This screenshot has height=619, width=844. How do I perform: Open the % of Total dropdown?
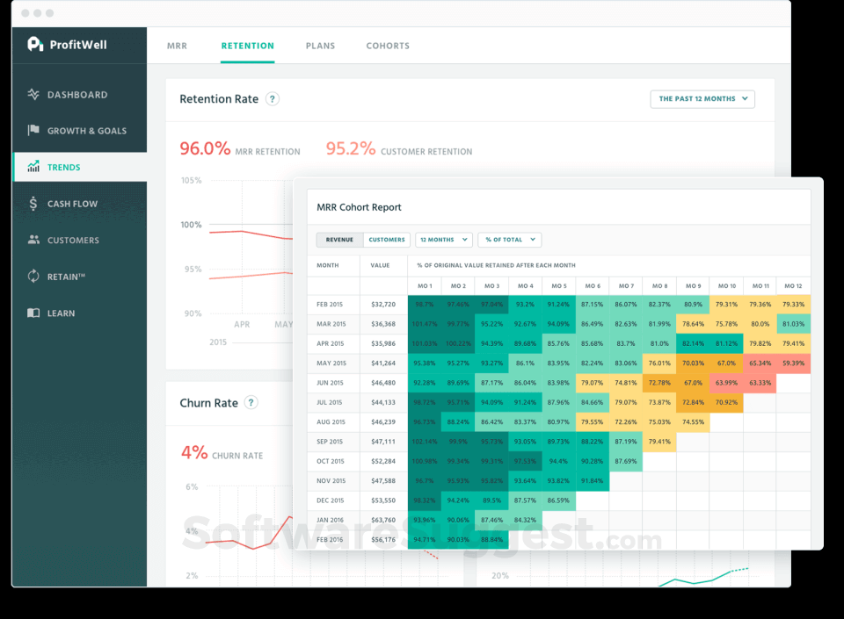[510, 240]
